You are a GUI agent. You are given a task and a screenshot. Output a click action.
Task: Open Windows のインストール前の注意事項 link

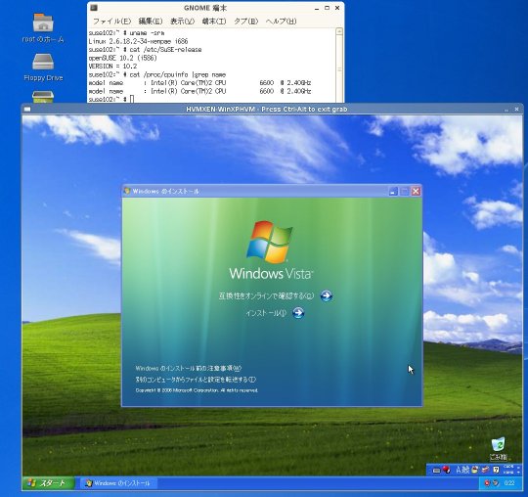click(x=189, y=368)
